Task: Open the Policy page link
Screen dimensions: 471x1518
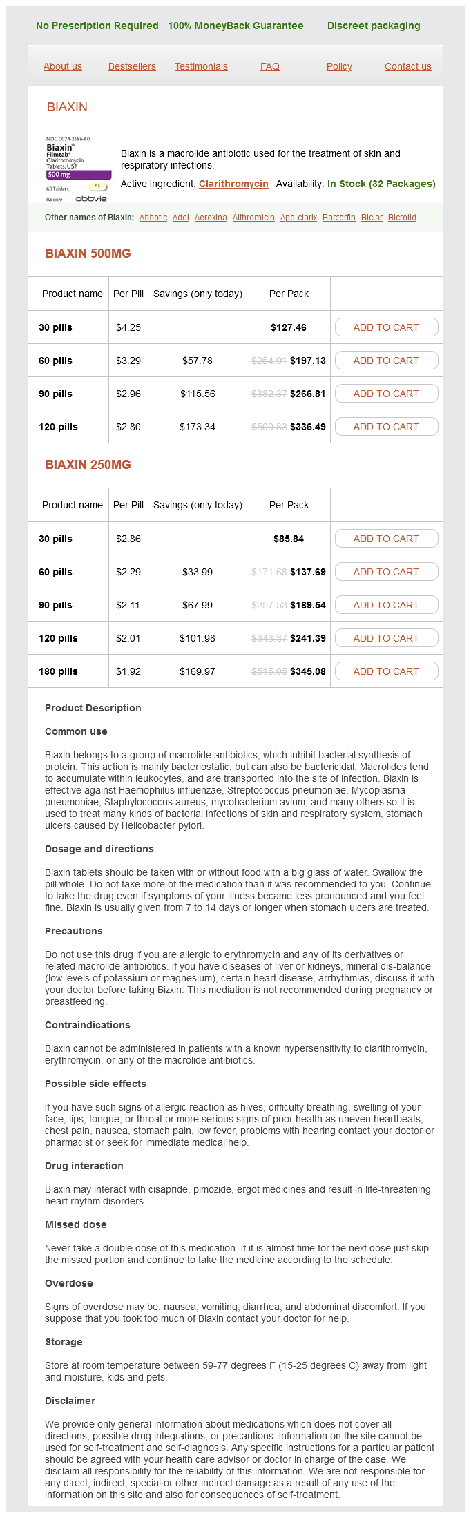Action: (339, 66)
